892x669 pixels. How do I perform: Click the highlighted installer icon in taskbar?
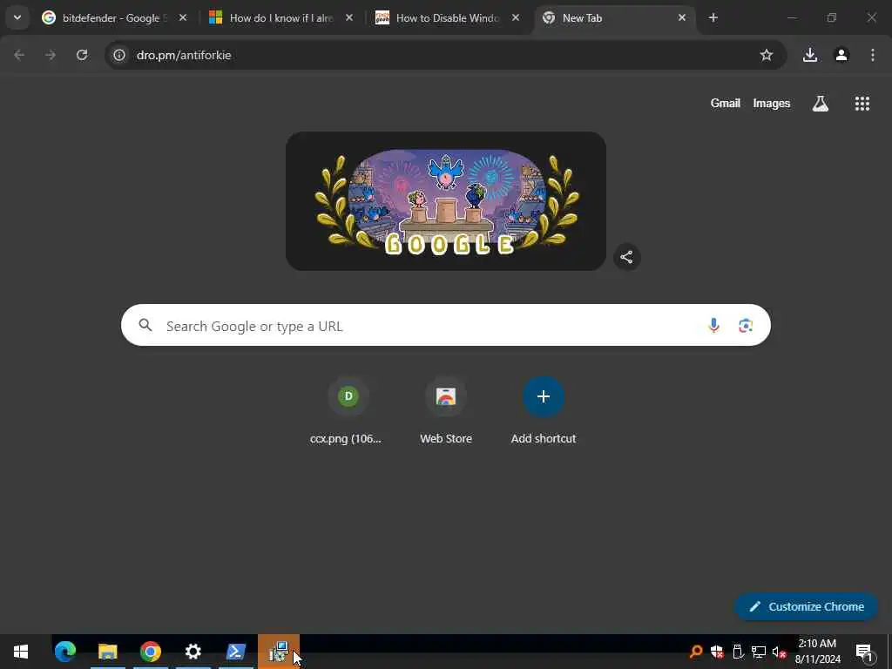[279, 652]
